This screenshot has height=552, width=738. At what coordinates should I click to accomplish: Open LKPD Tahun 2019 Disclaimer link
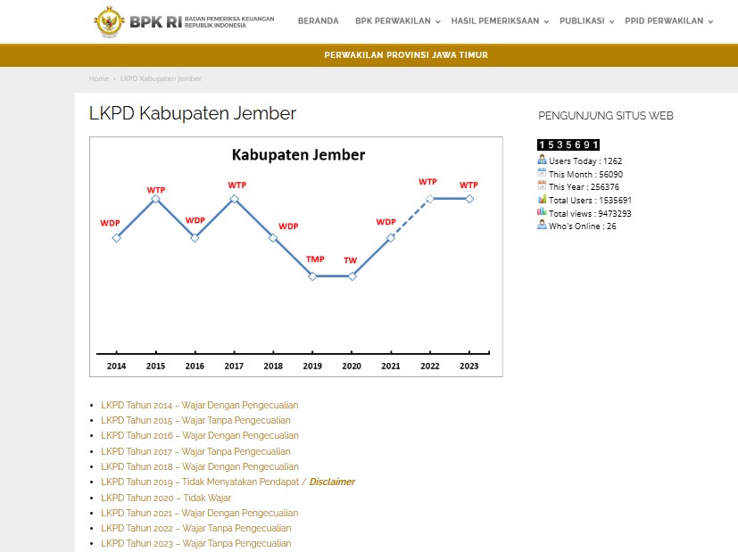pyautogui.click(x=228, y=482)
